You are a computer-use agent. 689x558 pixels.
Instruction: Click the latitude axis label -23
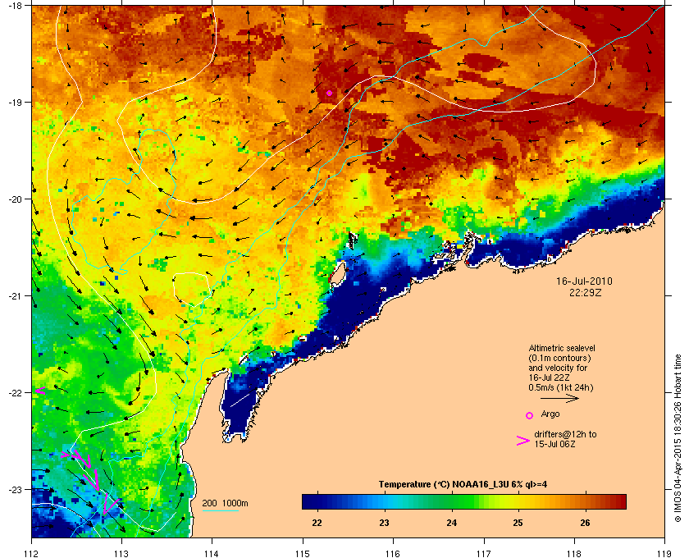(x=16, y=489)
